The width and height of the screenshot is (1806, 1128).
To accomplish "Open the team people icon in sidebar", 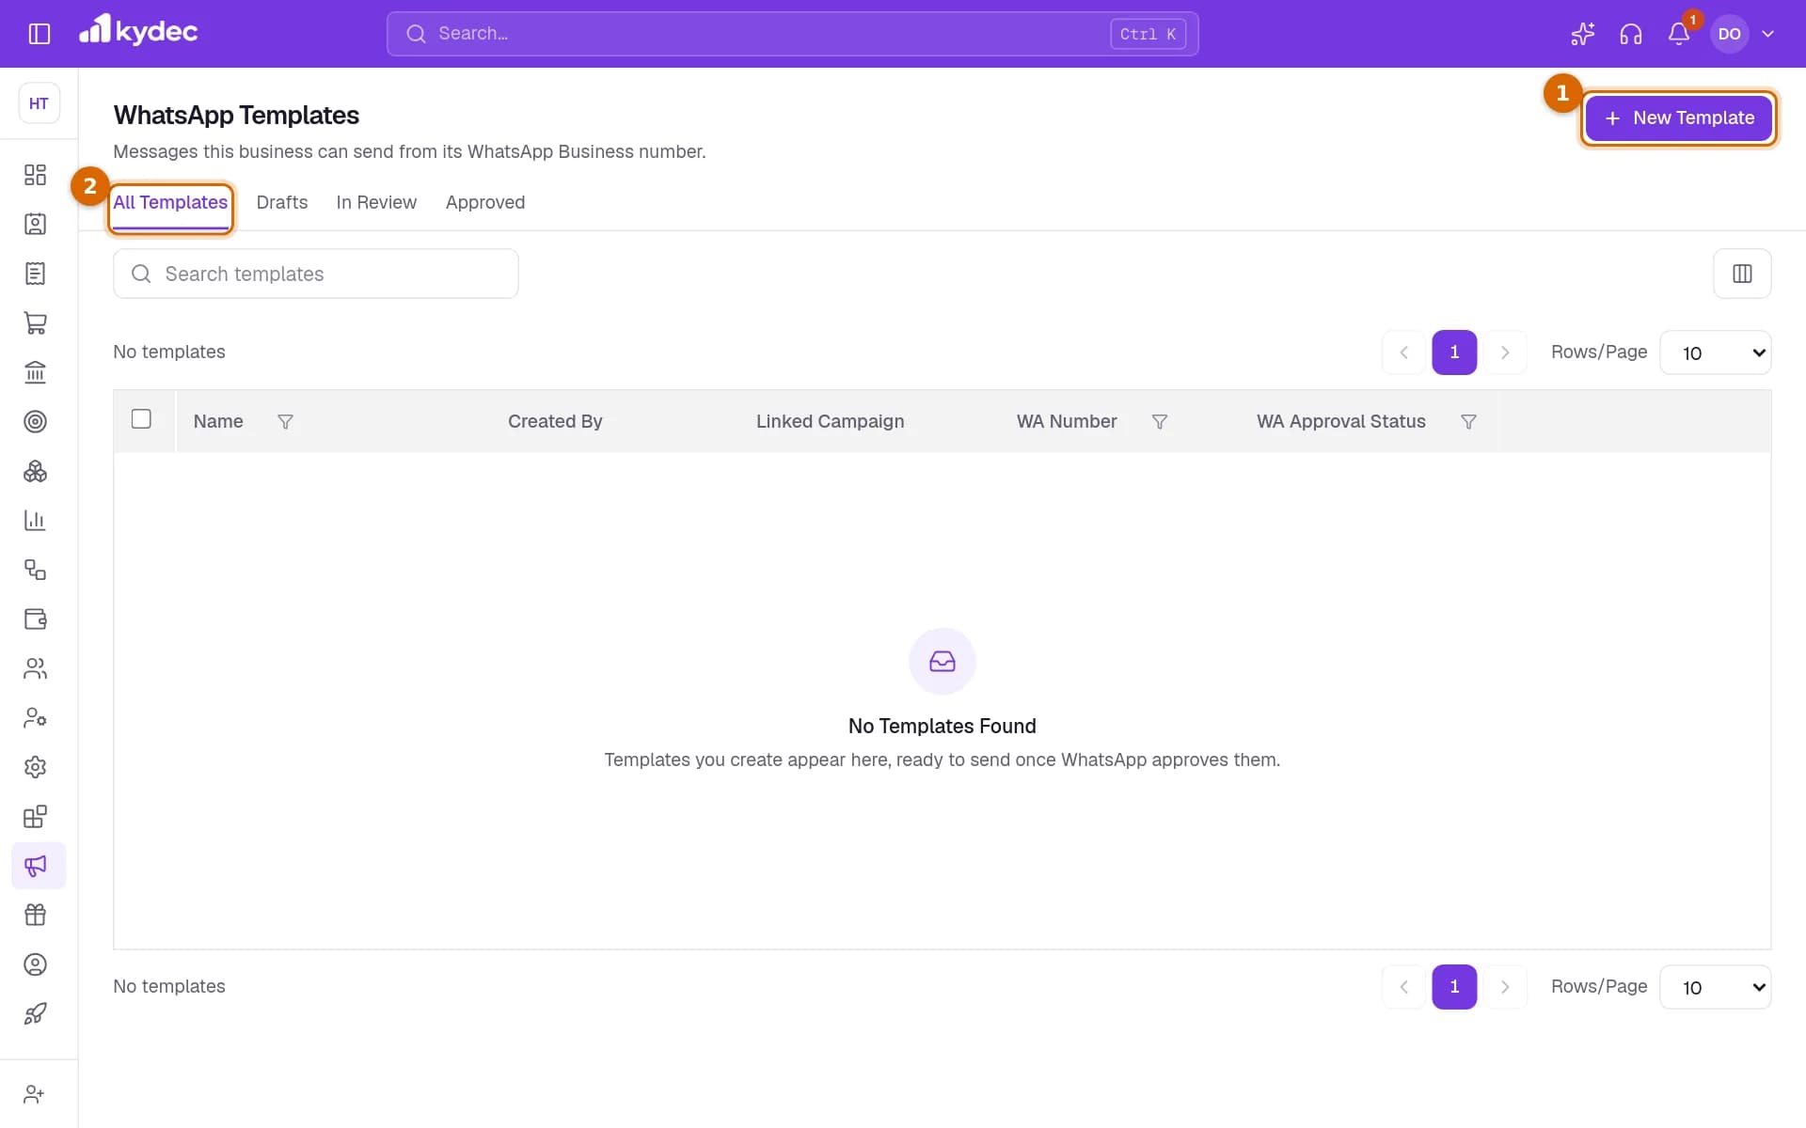I will pyautogui.click(x=35, y=668).
